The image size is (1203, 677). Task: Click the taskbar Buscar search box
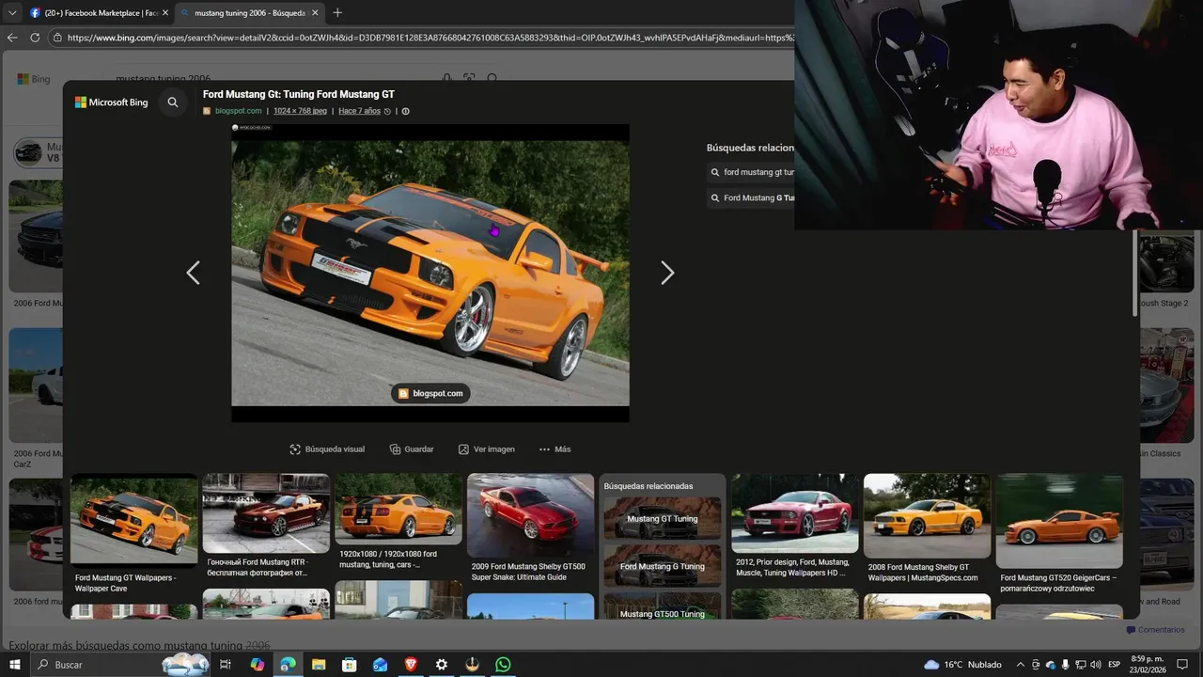pos(120,665)
